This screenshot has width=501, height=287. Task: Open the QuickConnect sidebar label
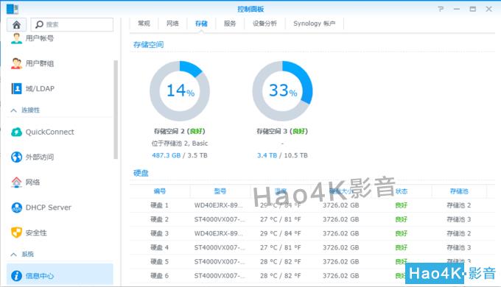pyautogui.click(x=50, y=132)
